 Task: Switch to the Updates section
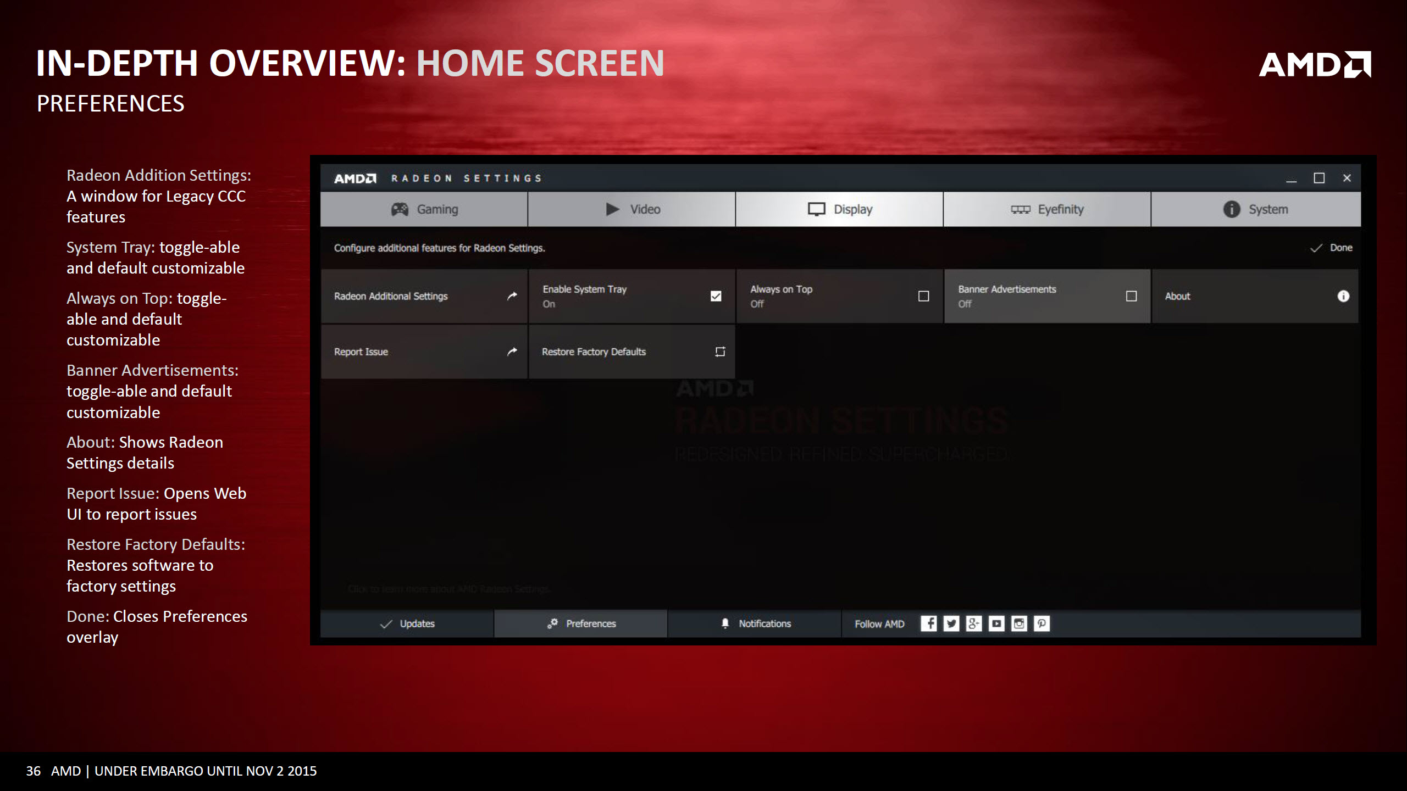pyautogui.click(x=407, y=623)
